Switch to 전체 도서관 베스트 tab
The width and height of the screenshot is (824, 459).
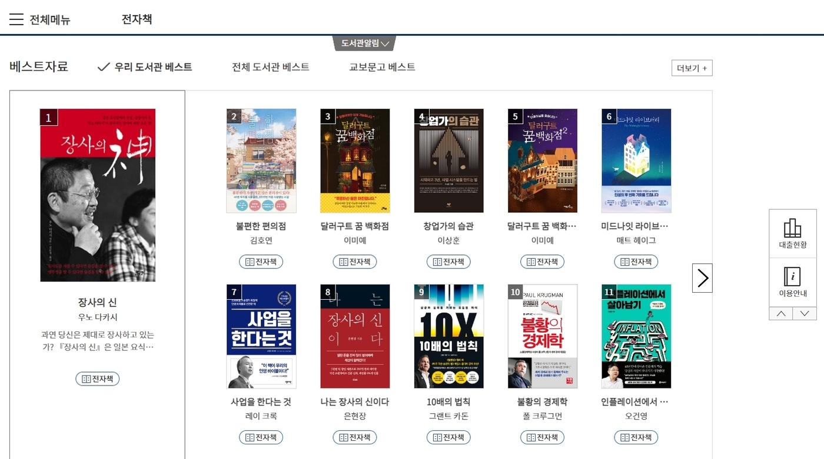click(x=270, y=67)
